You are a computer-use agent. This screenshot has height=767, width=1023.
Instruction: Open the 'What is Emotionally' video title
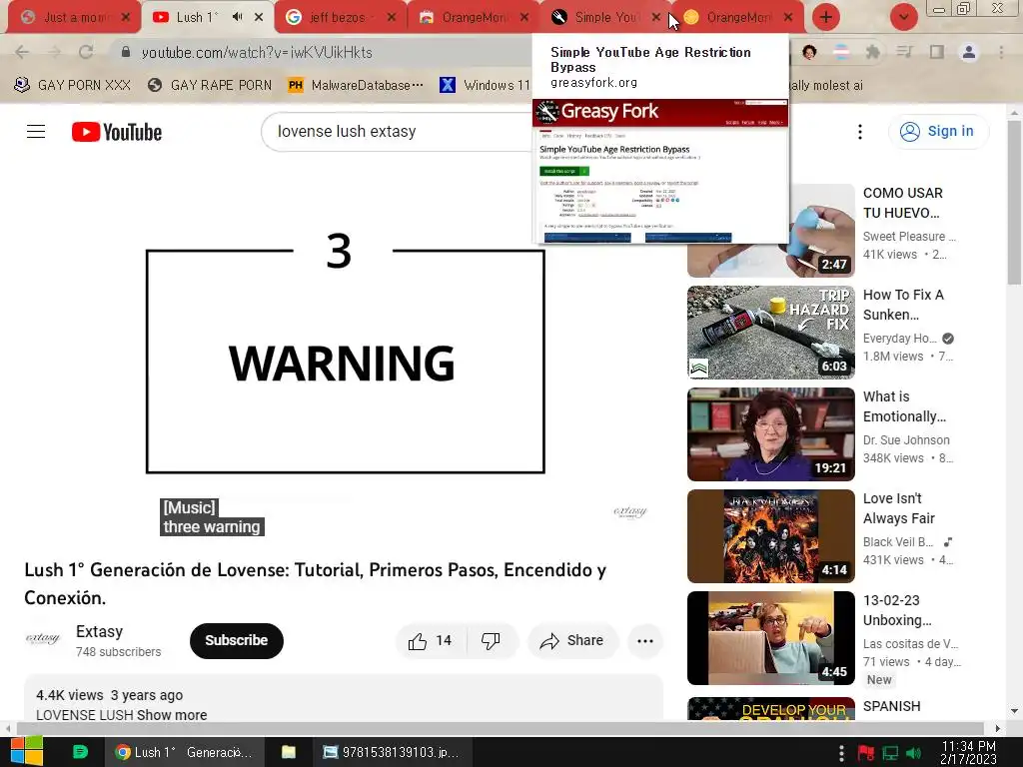904,406
